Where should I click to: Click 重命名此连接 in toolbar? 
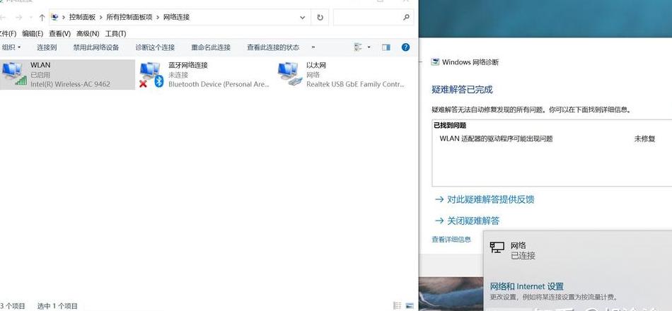[211, 47]
